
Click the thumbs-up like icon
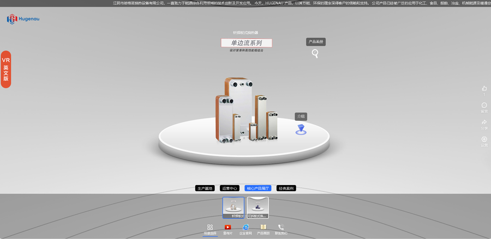click(x=484, y=88)
